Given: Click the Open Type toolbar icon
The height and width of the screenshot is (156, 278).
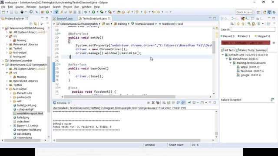Looking at the screenshot, I should [x=119, y=12].
